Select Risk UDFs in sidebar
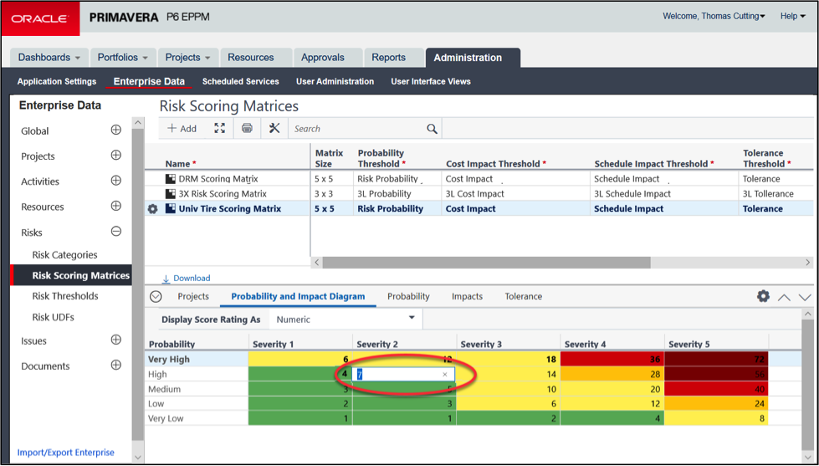Image resolution: width=819 pixels, height=466 pixels. [53, 317]
